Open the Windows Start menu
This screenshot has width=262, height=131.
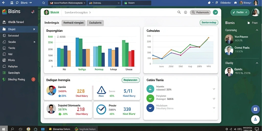tap(4, 129)
